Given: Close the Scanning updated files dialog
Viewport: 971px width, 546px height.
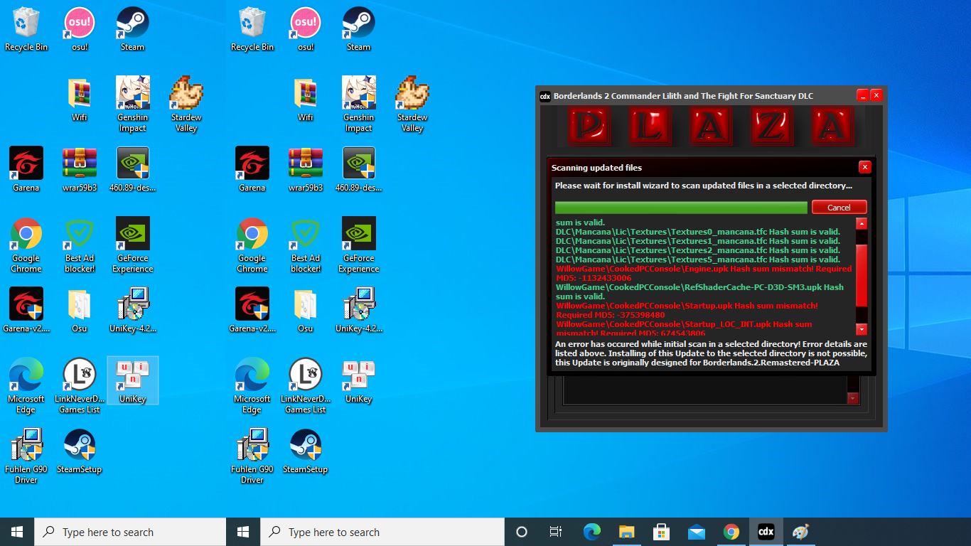Looking at the screenshot, I should point(864,167).
